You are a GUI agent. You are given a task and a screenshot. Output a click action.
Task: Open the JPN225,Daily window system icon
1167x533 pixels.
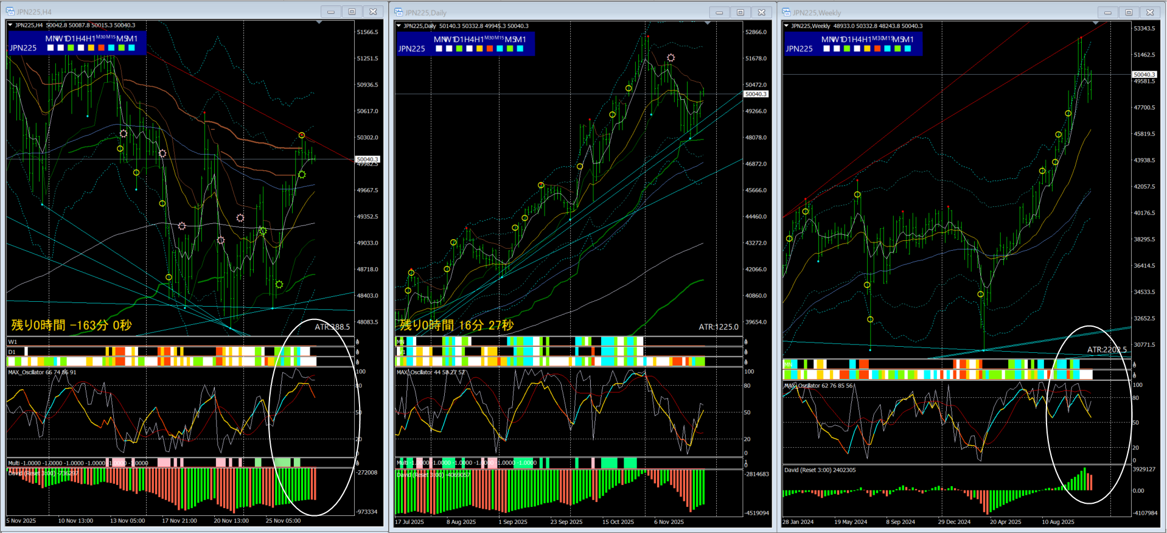click(399, 12)
